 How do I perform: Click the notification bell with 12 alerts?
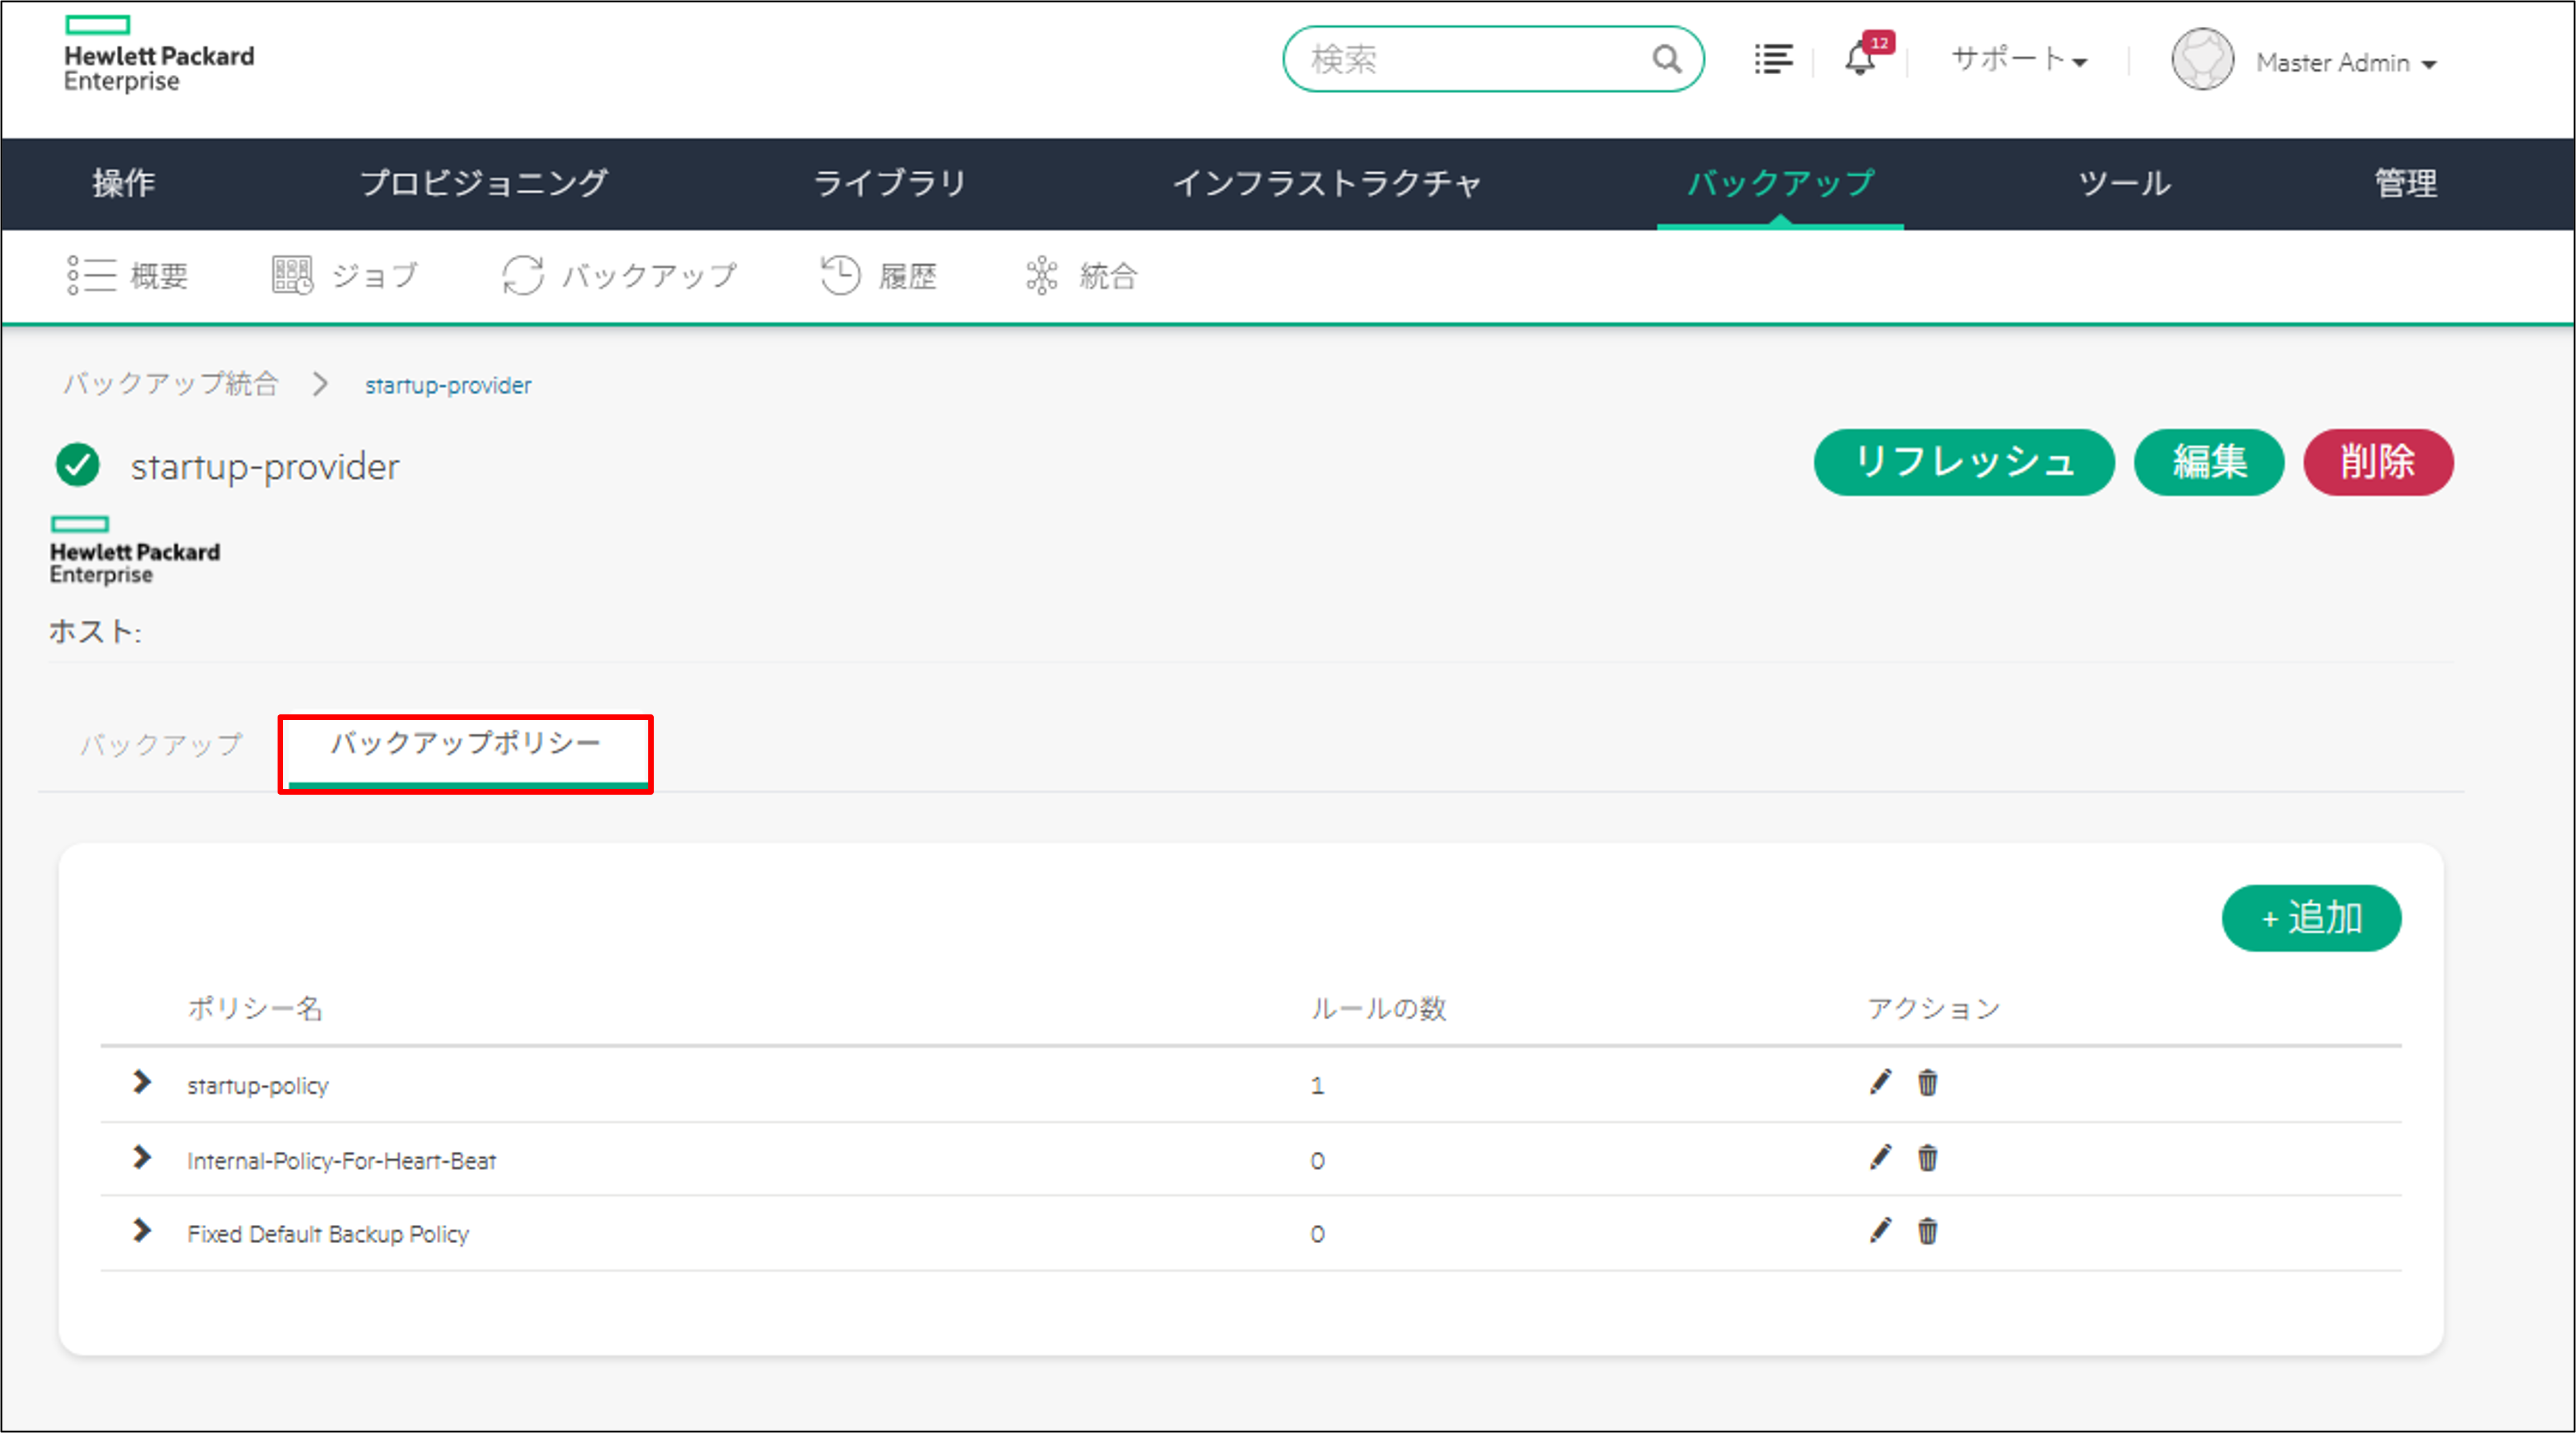click(x=1860, y=60)
